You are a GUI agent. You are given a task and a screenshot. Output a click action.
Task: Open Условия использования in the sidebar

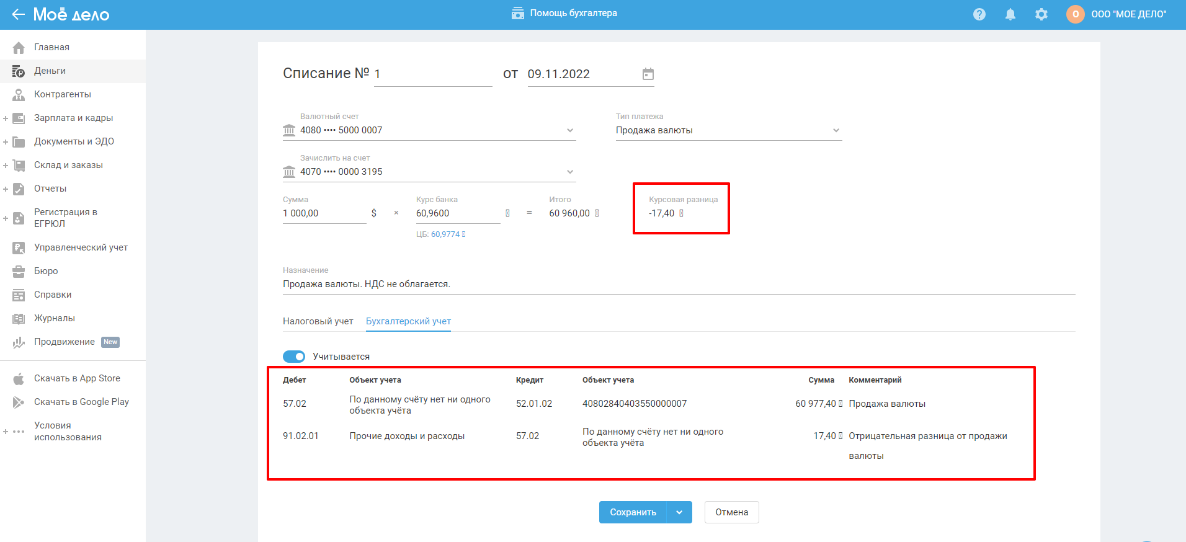(x=68, y=431)
